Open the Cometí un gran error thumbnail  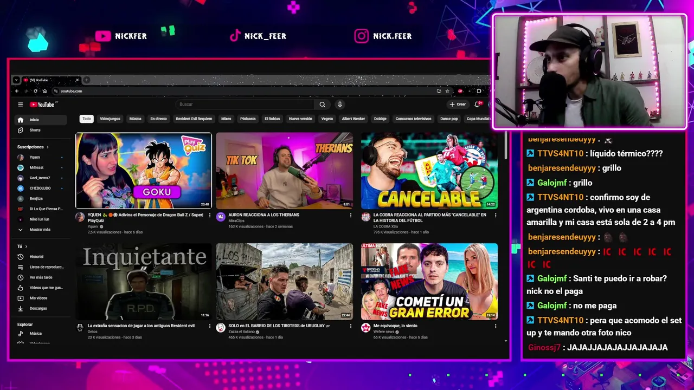[x=429, y=282]
